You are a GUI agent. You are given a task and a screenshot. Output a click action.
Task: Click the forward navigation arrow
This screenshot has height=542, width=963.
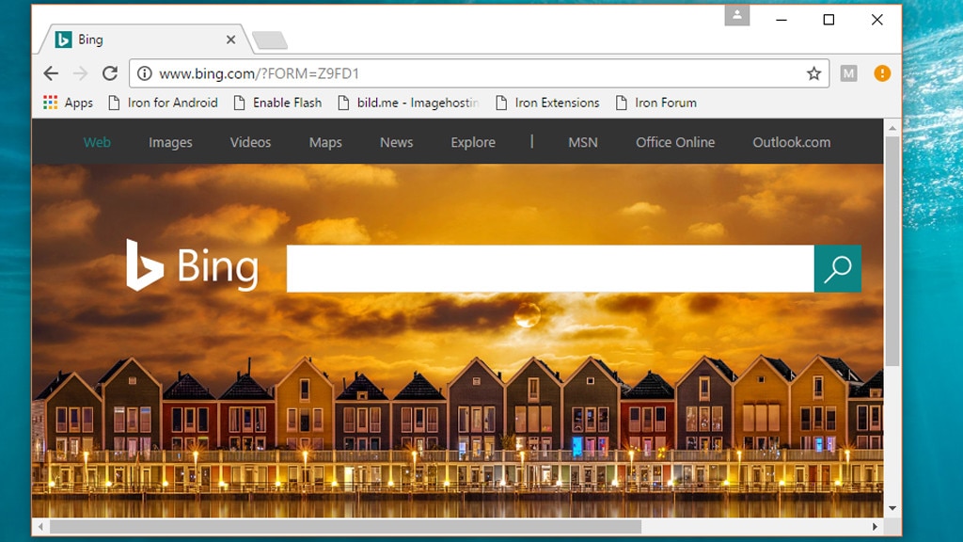81,73
